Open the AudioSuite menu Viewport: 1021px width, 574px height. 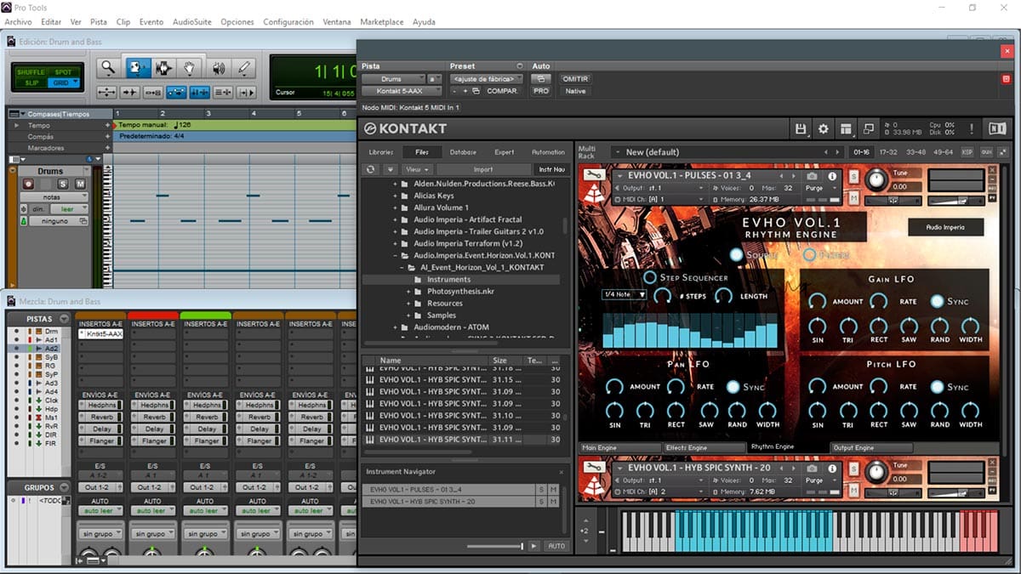pyautogui.click(x=191, y=21)
